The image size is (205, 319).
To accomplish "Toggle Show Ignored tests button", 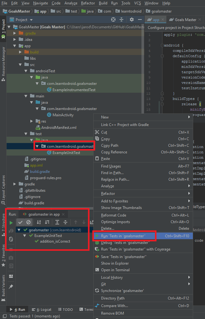I will coord(28,222).
